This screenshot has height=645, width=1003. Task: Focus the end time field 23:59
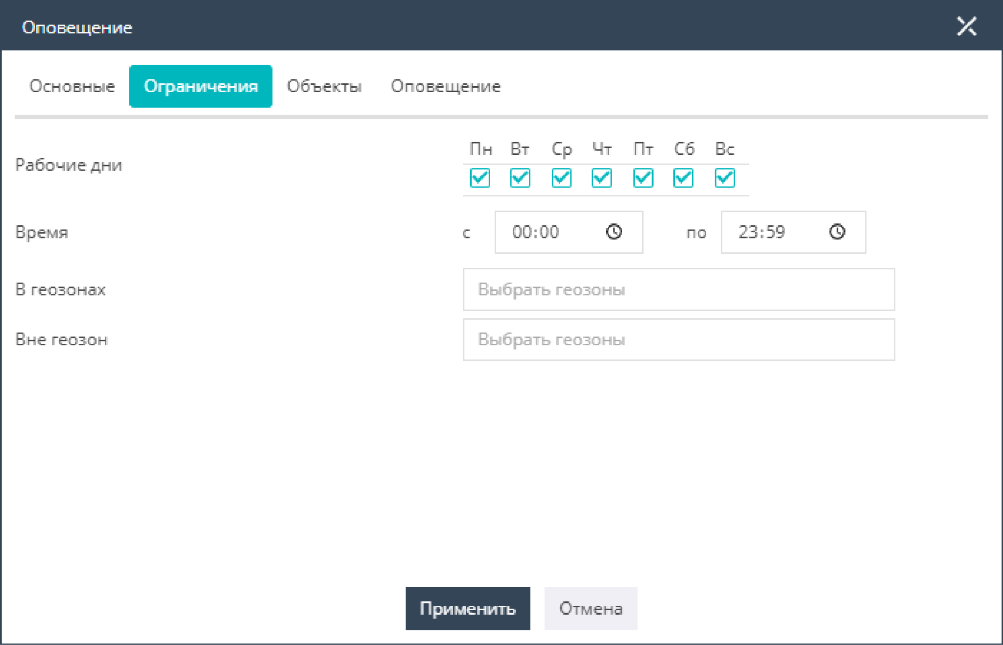pyautogui.click(x=793, y=232)
